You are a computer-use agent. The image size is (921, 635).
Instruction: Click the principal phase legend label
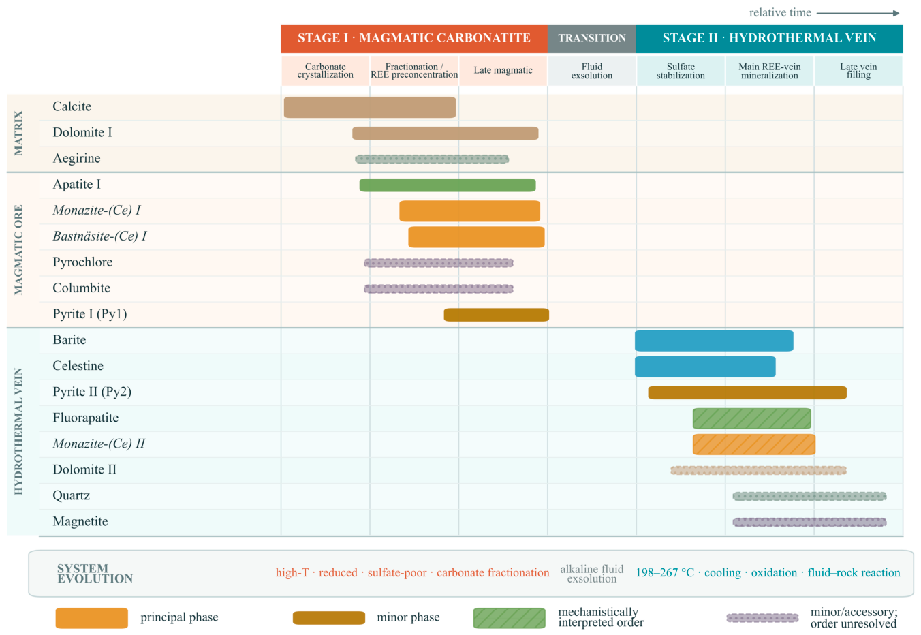179,617
